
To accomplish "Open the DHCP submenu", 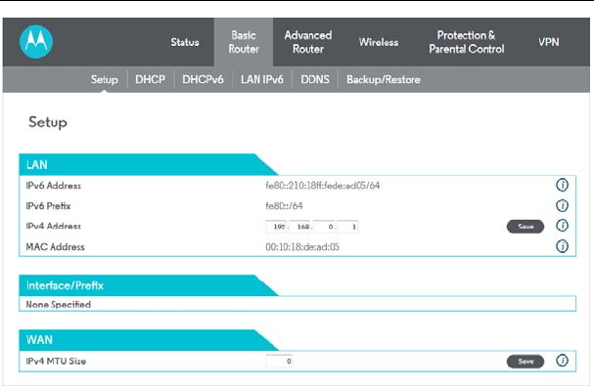I will click(150, 79).
